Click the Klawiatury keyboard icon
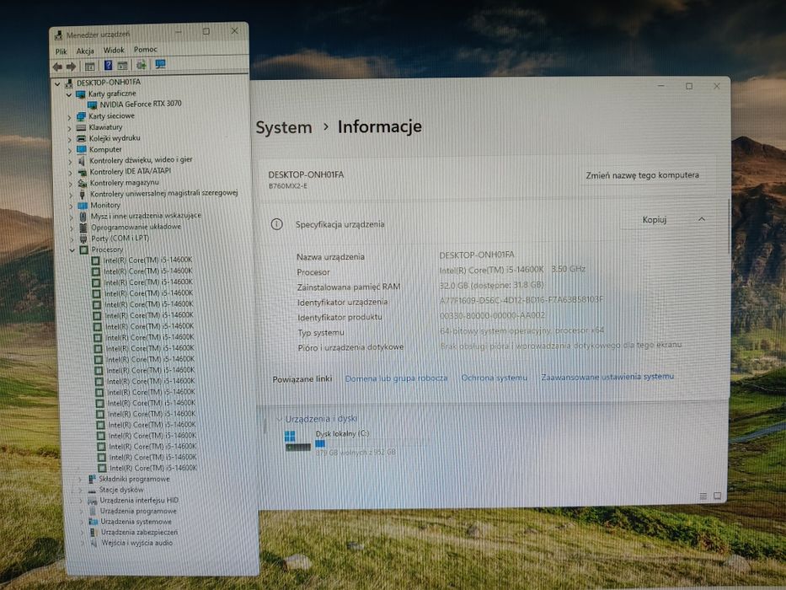The height and width of the screenshot is (590, 786). [81, 127]
